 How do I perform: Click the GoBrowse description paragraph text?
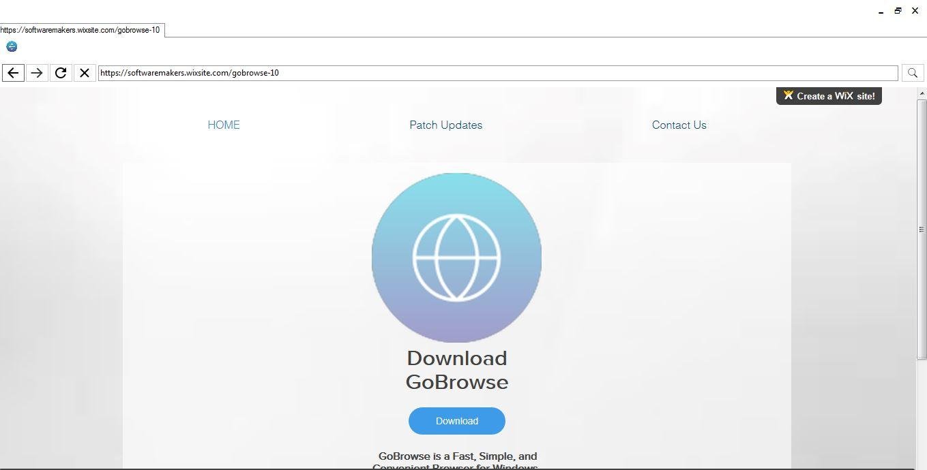coord(456,461)
